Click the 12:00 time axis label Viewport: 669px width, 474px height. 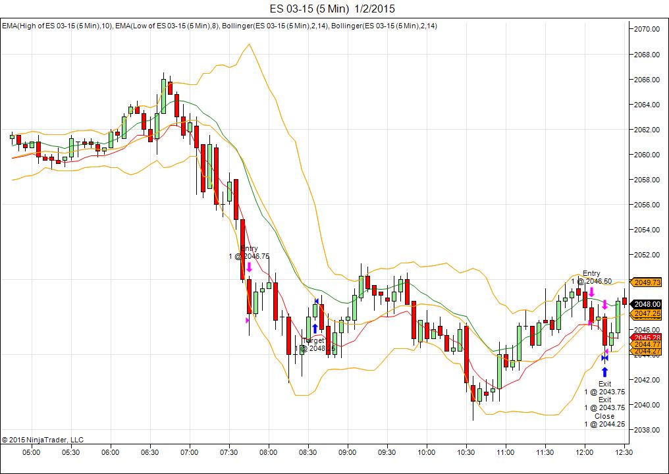tap(585, 452)
